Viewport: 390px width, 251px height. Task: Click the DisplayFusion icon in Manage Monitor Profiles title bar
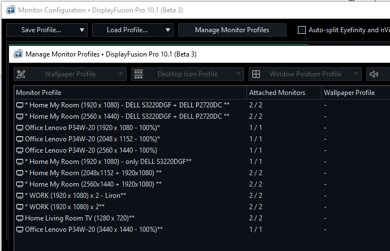coord(17,54)
